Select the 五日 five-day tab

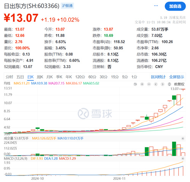point(20,77)
